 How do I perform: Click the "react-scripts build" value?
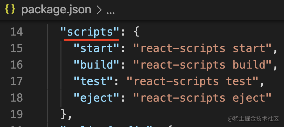point(203,65)
